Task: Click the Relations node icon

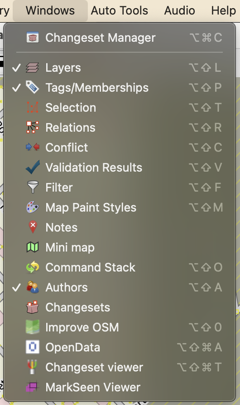Action: click(x=33, y=127)
